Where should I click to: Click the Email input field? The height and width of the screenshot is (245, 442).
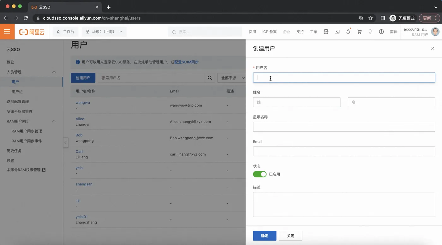(x=344, y=151)
